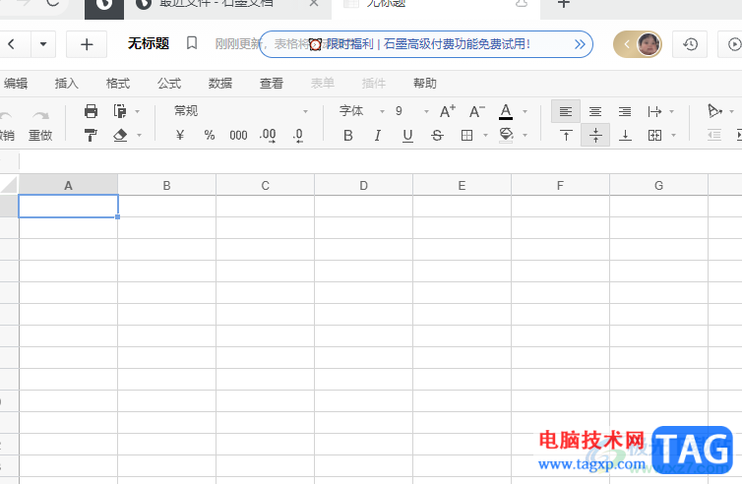The image size is (742, 484).
Task: Align text center horizontally
Action: coord(594,112)
